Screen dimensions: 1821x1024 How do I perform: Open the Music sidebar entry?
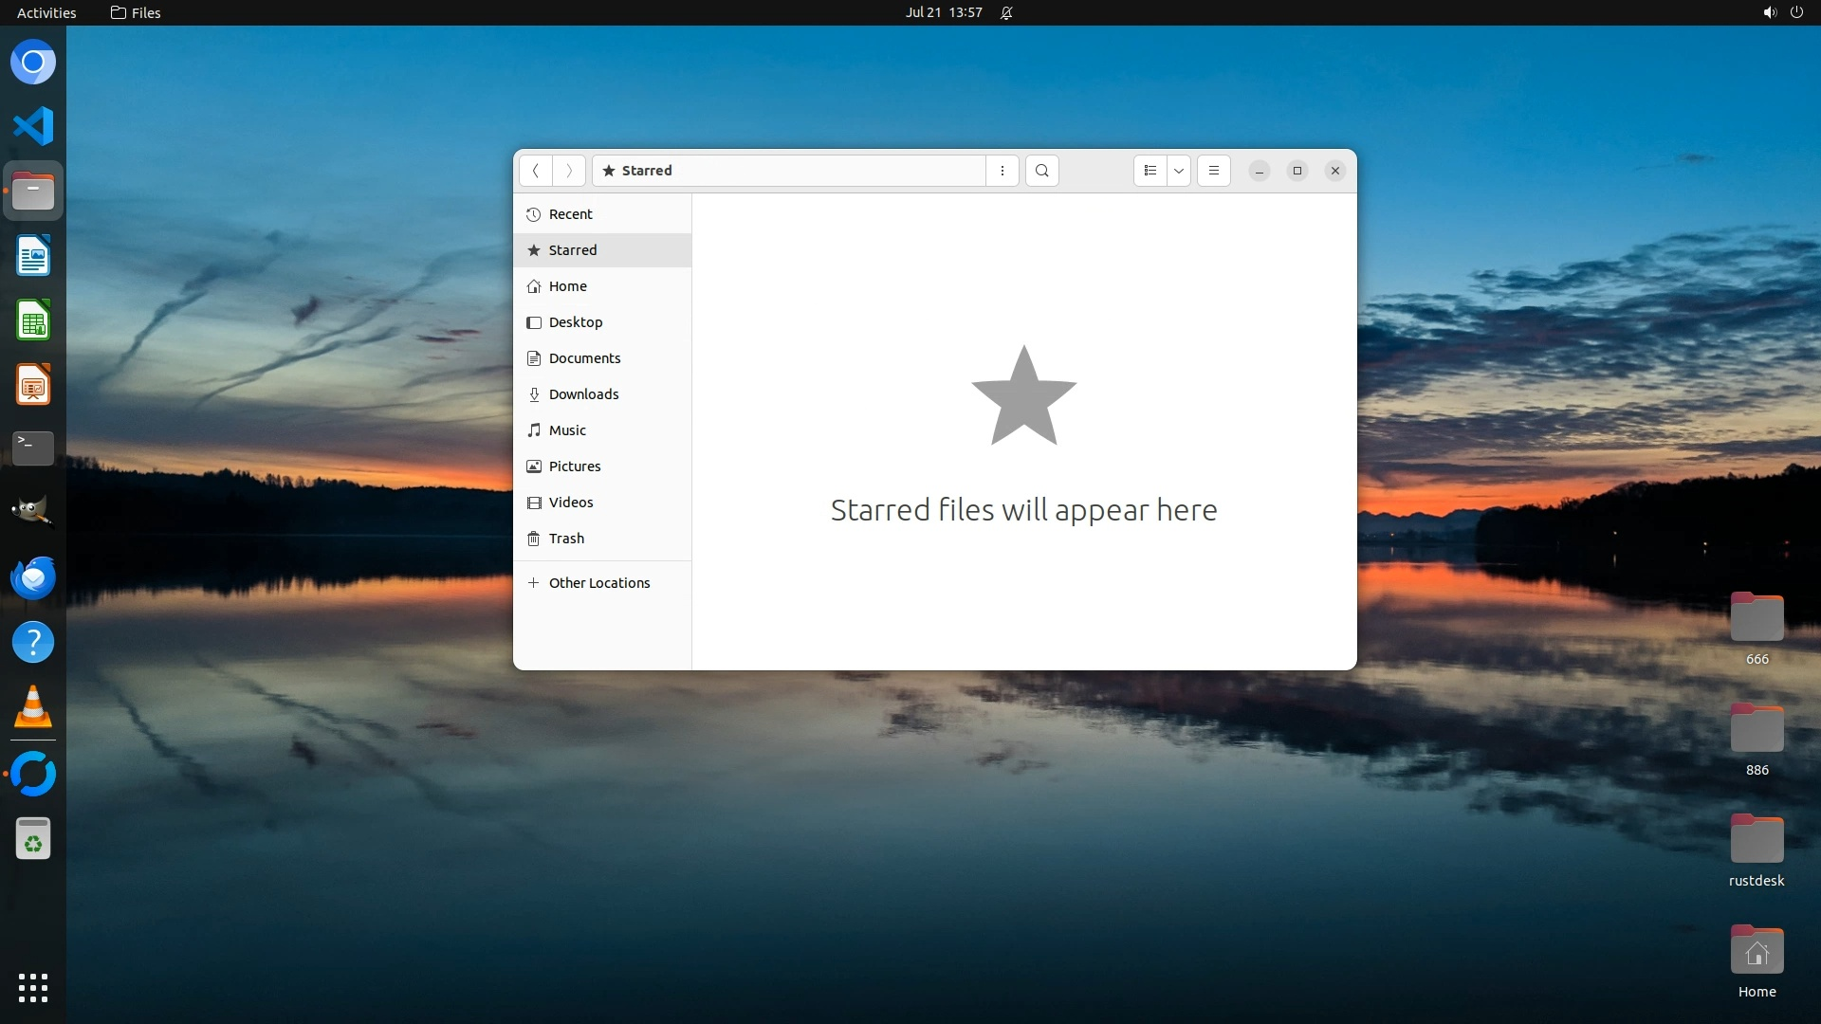tap(567, 430)
